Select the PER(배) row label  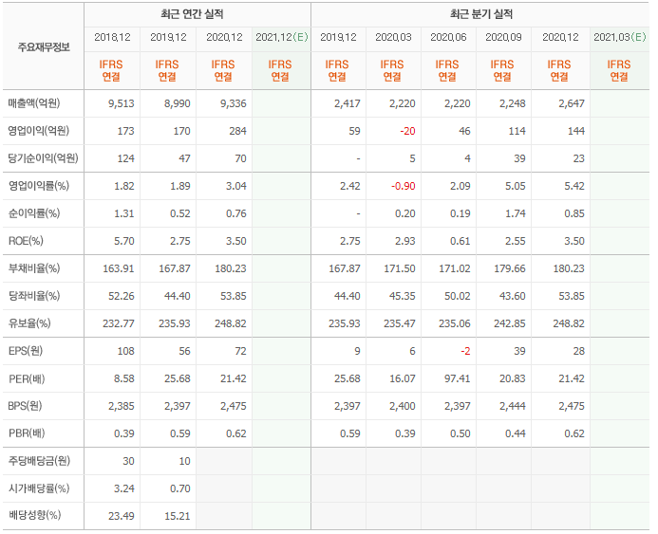point(27,378)
